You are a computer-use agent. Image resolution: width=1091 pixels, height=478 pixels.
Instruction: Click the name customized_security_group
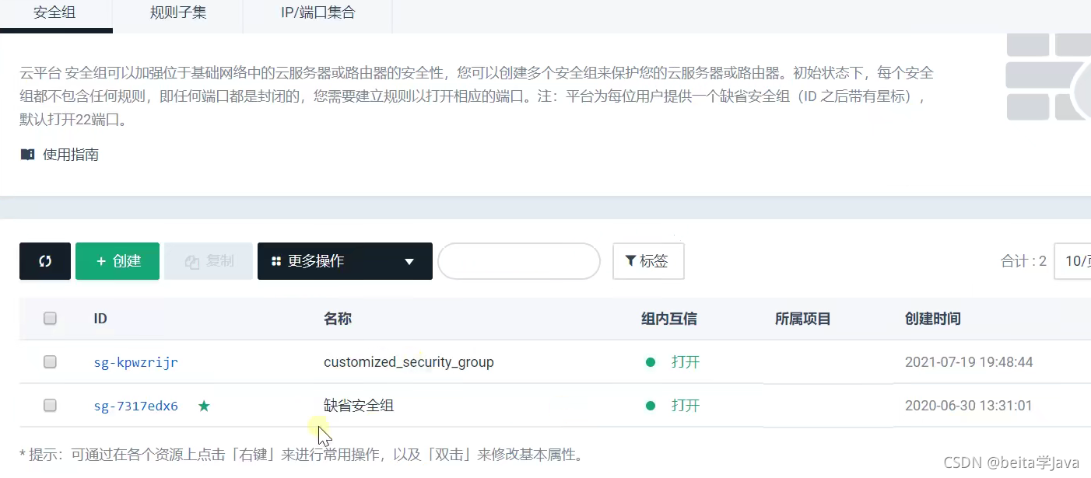point(409,362)
